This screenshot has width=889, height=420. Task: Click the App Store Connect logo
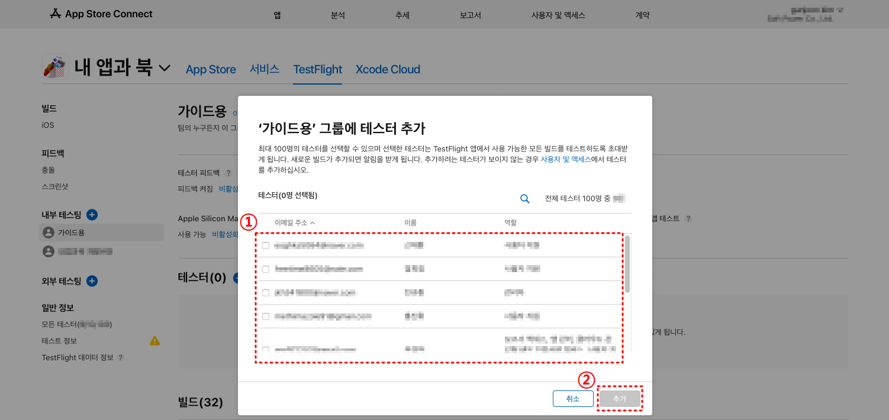pyautogui.click(x=101, y=14)
